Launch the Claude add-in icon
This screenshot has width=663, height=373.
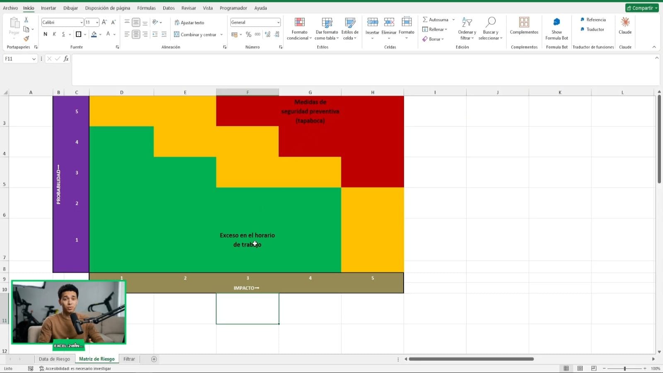pos(625,22)
